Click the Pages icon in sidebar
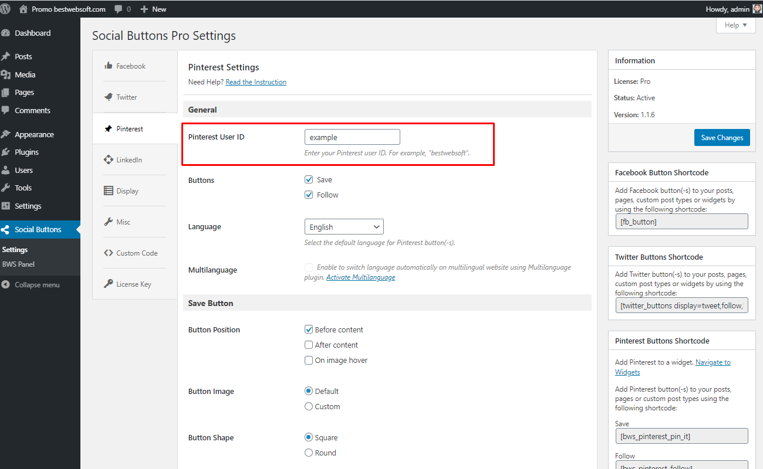763x469 pixels. (x=6, y=92)
